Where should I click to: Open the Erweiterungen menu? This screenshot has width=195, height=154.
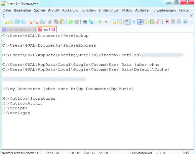(x=165, y=10)
